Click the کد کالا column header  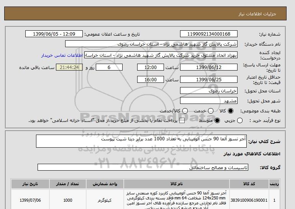[x=249, y=184]
